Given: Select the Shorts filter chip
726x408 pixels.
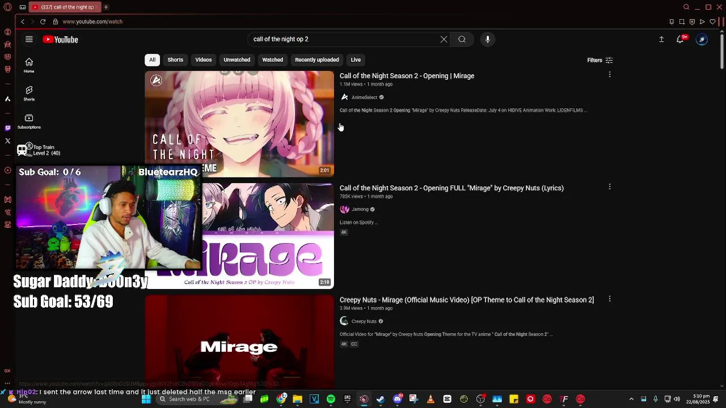Looking at the screenshot, I should coord(175,59).
